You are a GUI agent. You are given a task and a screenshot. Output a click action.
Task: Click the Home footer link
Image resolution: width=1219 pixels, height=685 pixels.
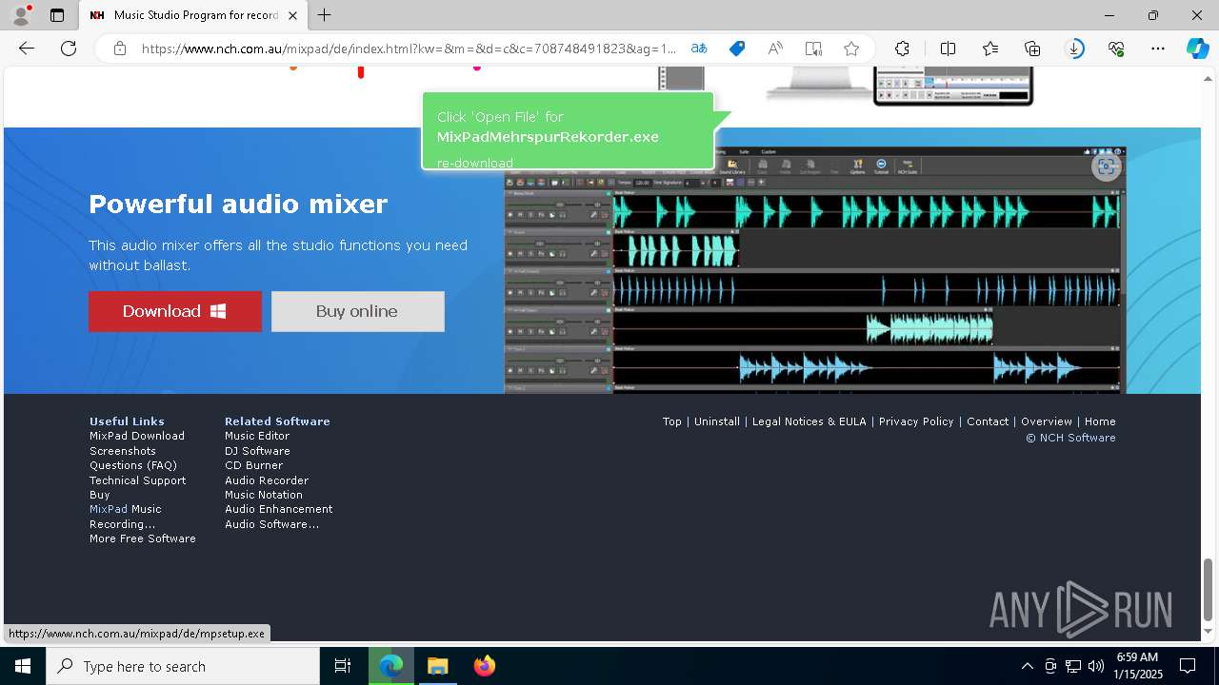(1100, 421)
